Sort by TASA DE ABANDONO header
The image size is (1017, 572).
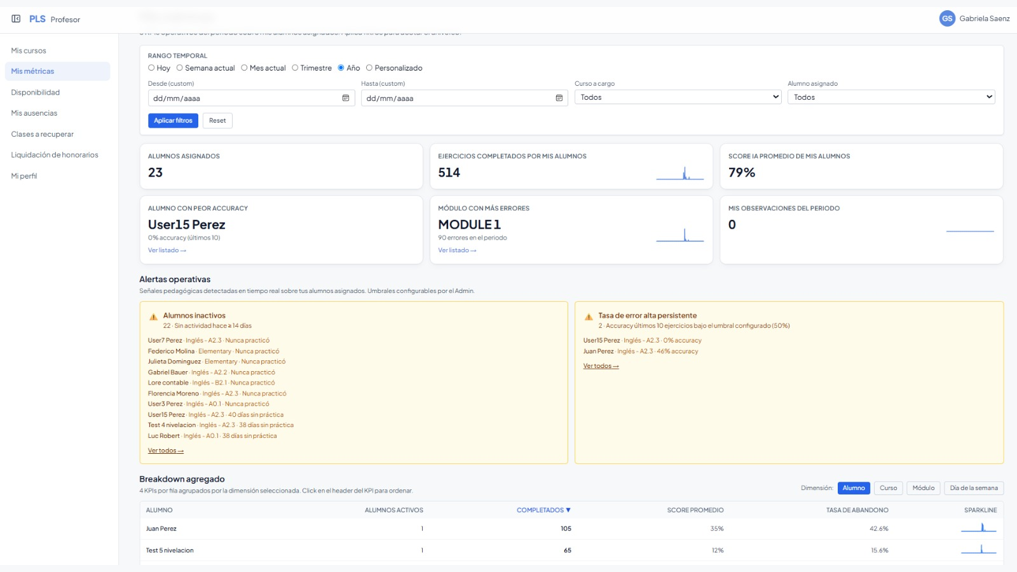(857, 510)
